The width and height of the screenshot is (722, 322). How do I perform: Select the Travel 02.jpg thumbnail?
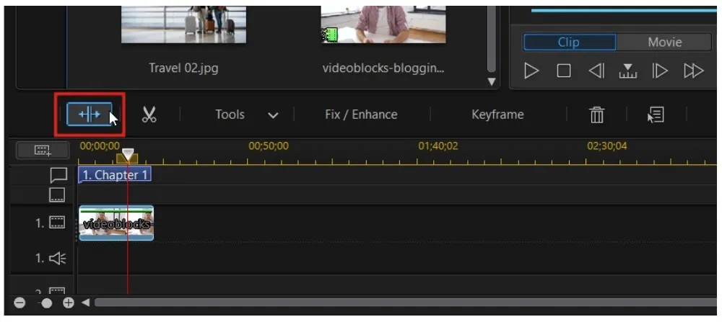click(x=183, y=24)
